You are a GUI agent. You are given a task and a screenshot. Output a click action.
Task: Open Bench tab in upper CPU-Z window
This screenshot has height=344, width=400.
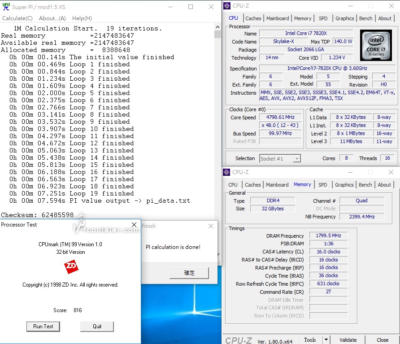coord(365,18)
